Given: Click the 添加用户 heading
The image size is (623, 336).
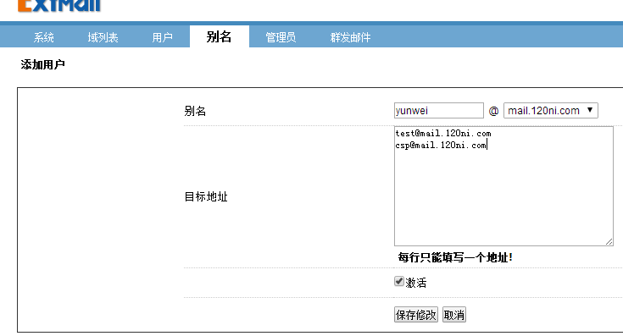Looking at the screenshot, I should [43, 64].
